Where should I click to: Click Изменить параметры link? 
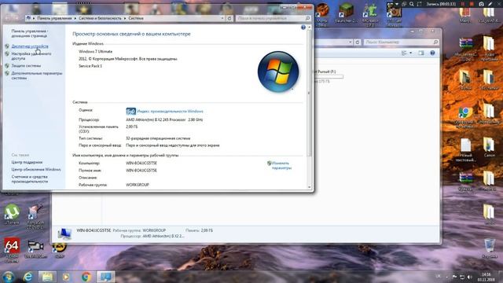(x=281, y=166)
